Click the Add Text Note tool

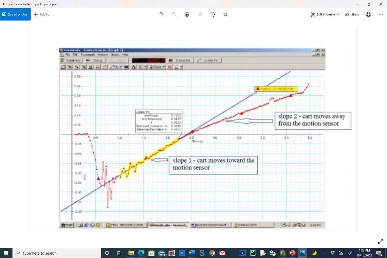click(x=134, y=66)
